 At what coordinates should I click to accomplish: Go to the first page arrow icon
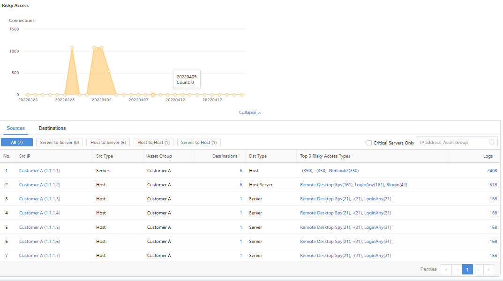click(446, 269)
